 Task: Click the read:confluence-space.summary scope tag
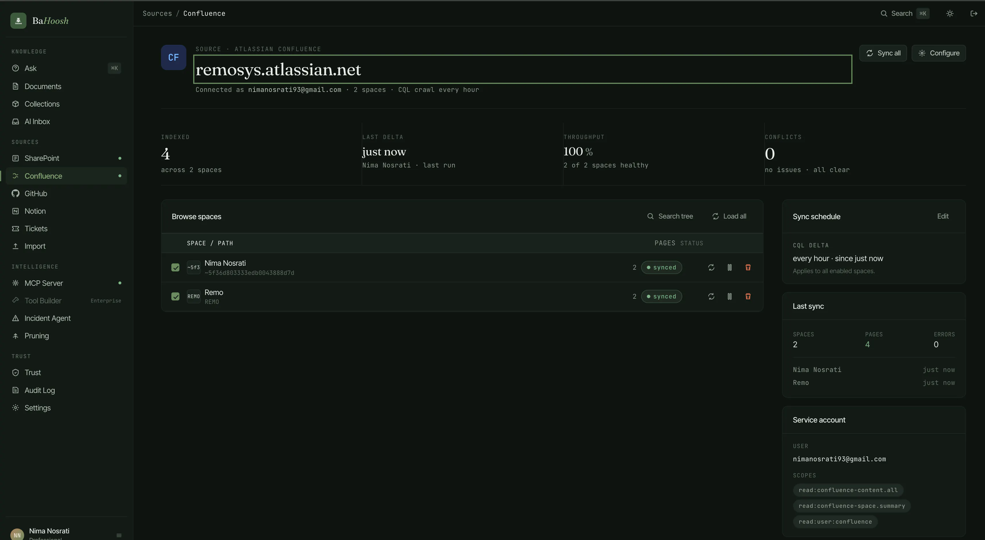(x=852, y=506)
